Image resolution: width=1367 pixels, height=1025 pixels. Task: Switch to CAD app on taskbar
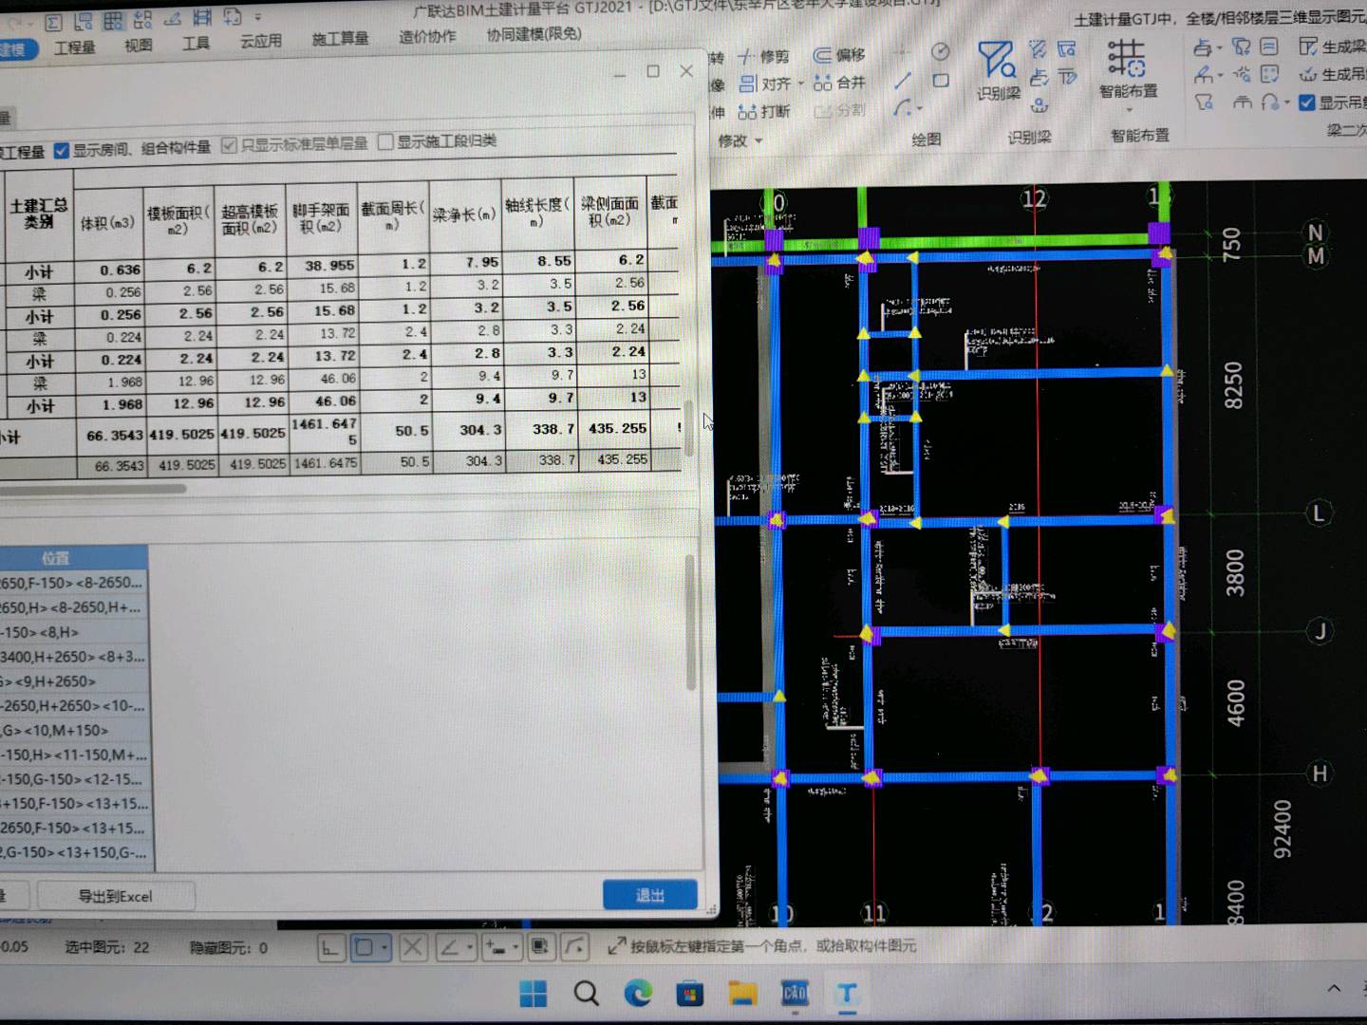click(x=795, y=994)
